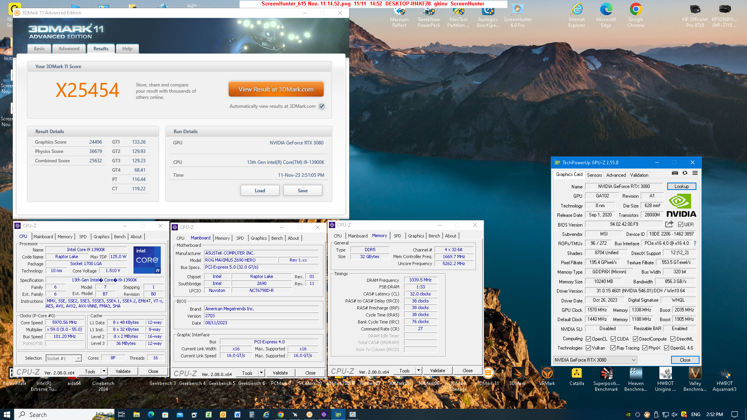Click the Lookup button in GPU-Z

click(x=682, y=186)
